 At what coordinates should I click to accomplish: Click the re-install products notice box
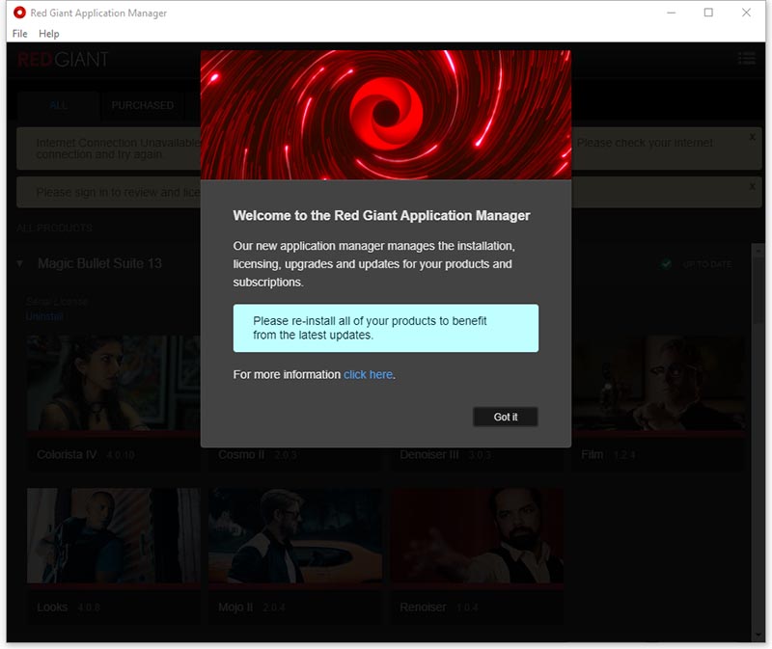pos(385,328)
